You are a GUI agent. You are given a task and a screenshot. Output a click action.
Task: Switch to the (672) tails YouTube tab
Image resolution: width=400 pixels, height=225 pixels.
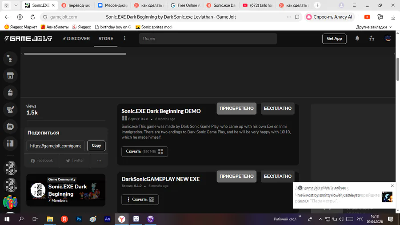point(258,5)
